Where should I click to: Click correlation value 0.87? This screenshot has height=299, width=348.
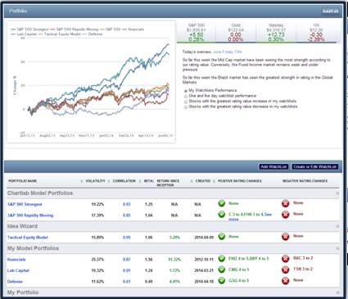(127, 260)
